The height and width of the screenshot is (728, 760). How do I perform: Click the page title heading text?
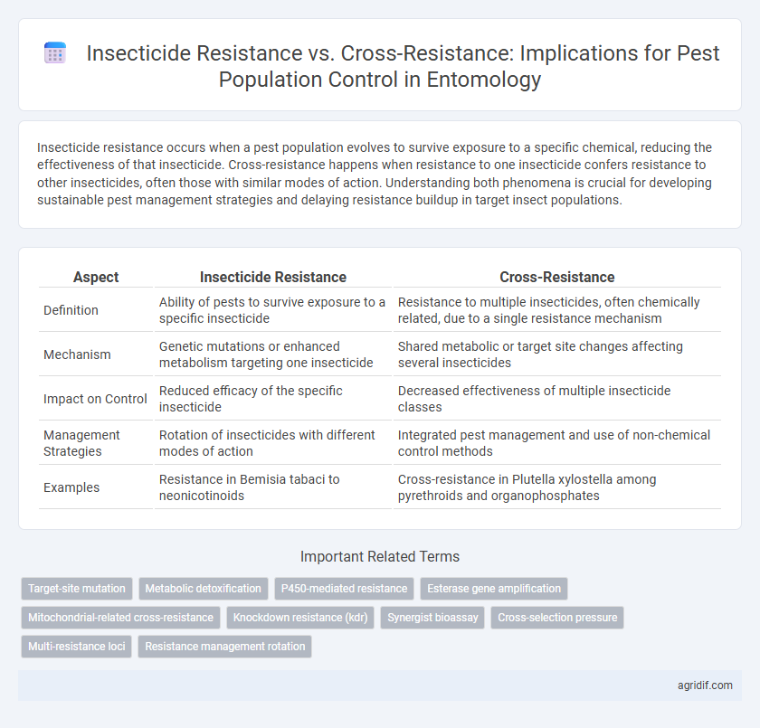coord(403,66)
